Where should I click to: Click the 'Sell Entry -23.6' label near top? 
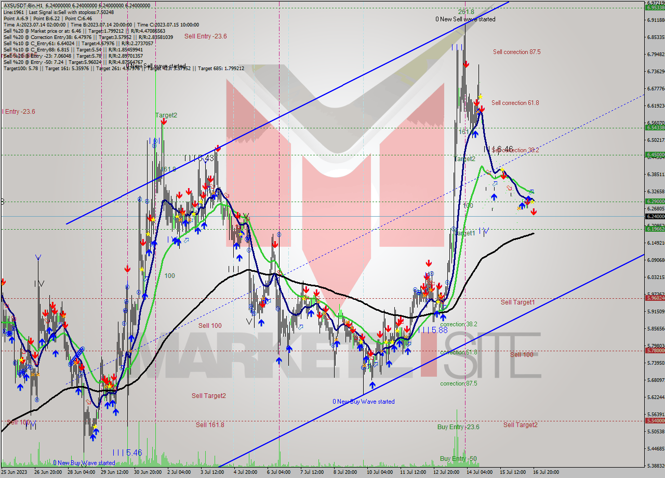(205, 36)
